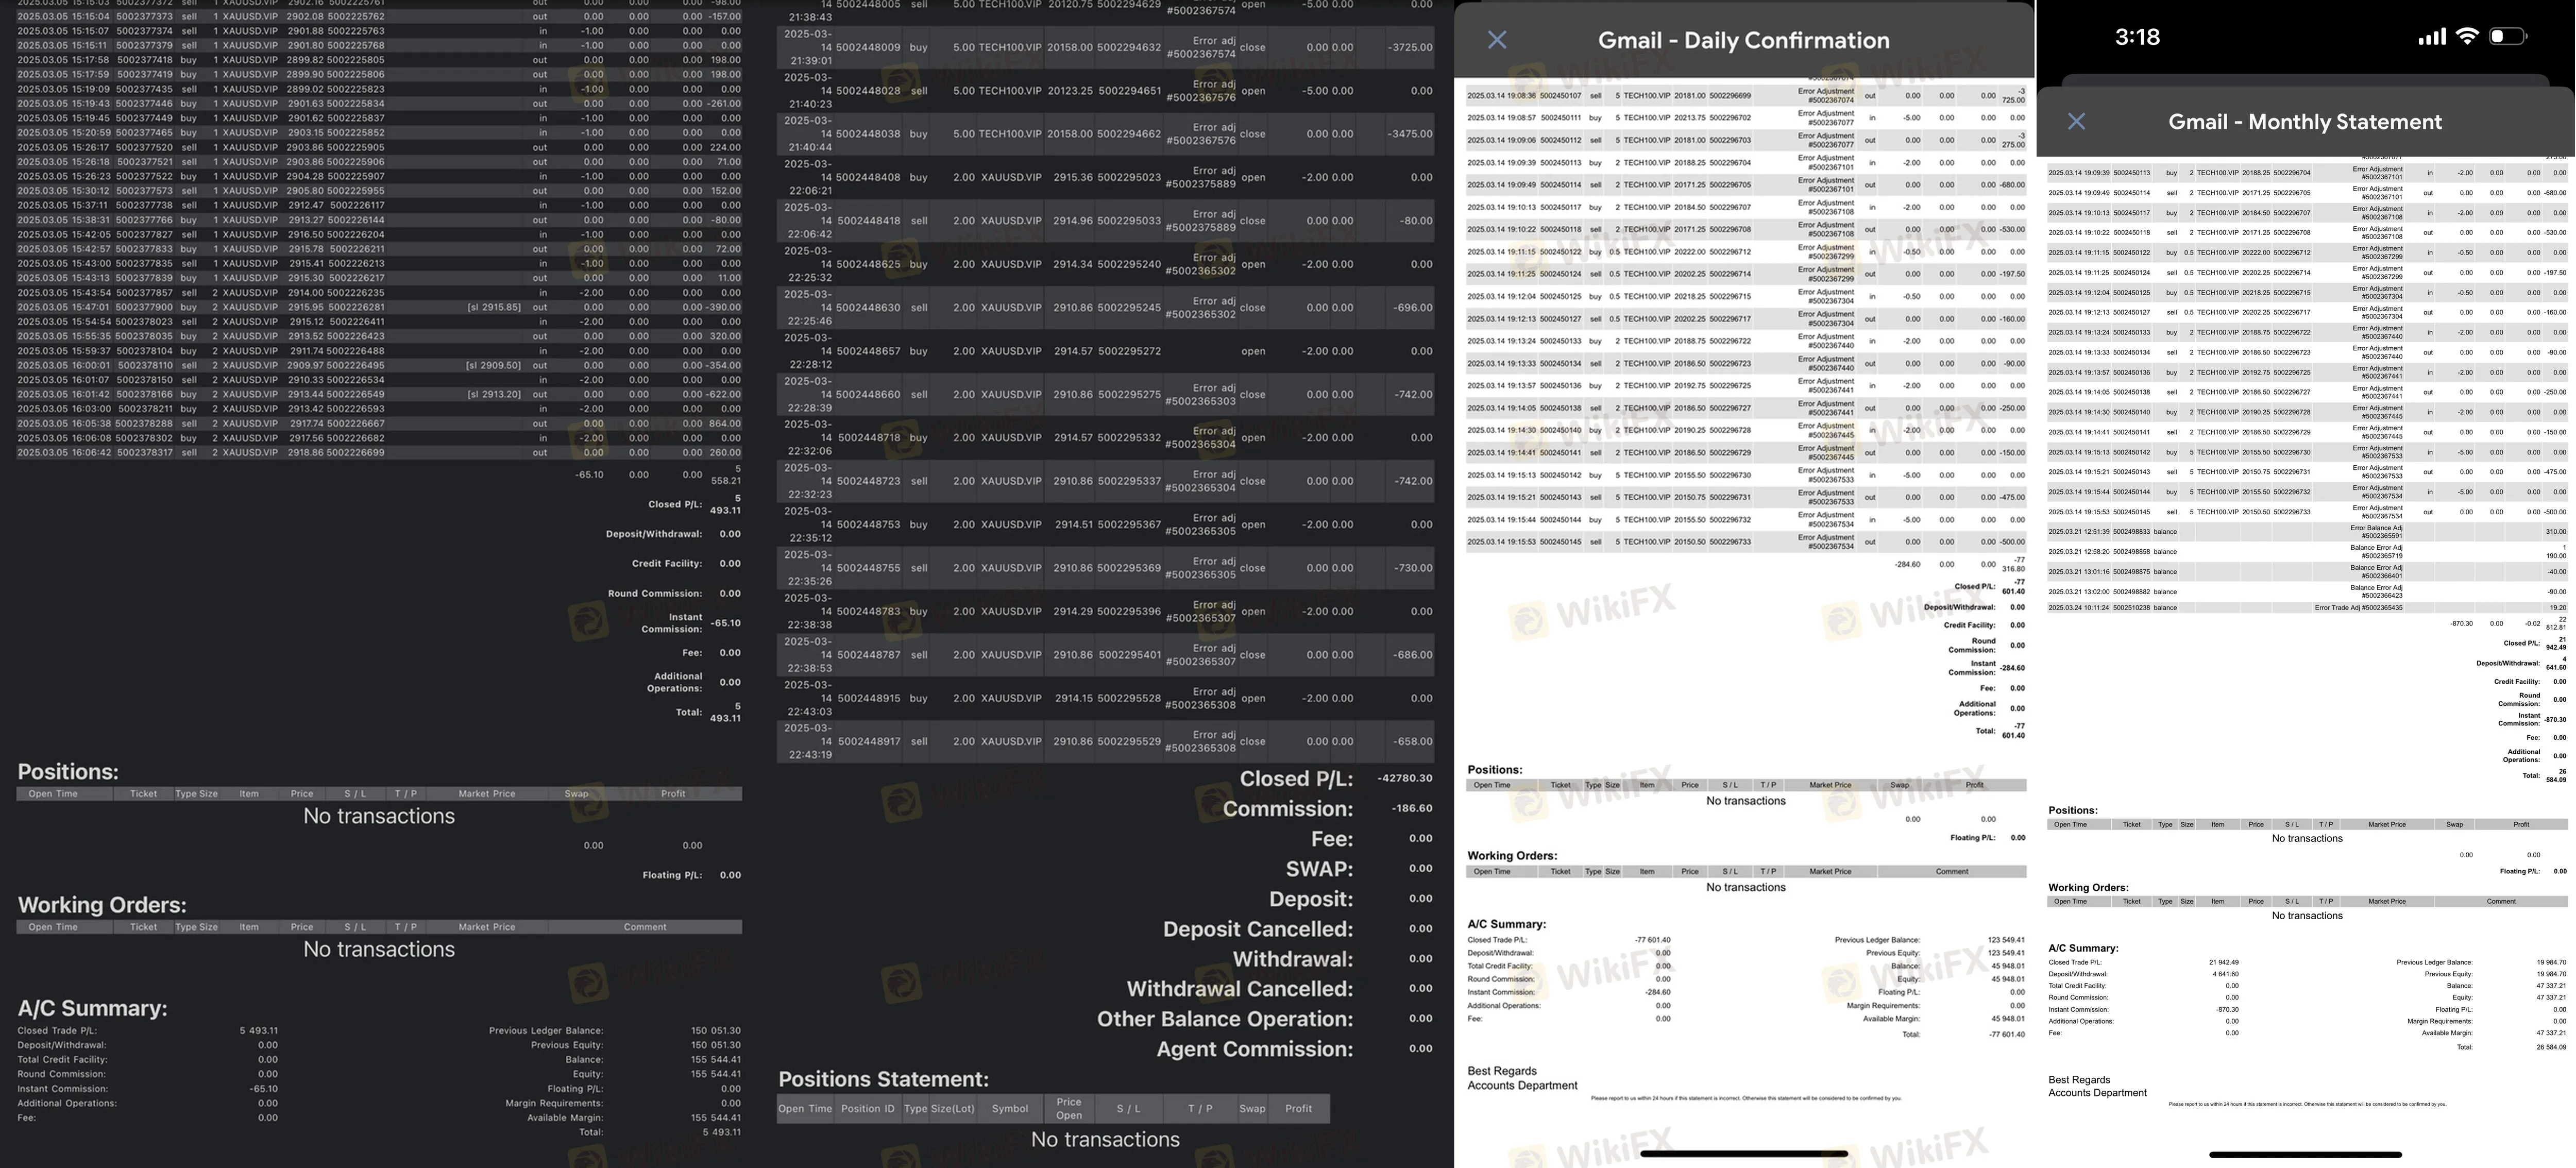Click 'Accounts Department' in Monthly Statement

2097,1093
